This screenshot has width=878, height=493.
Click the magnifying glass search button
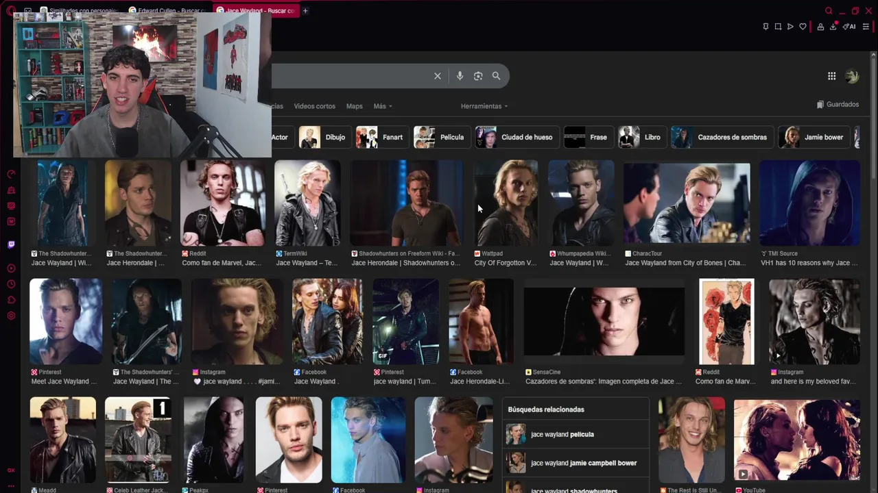[x=496, y=76]
